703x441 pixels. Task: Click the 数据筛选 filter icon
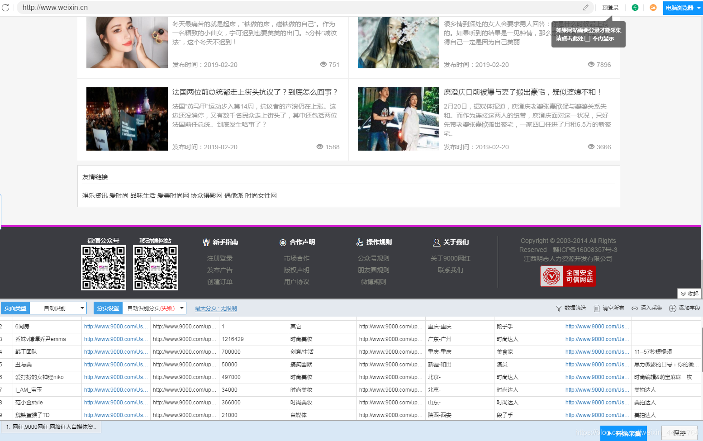(559, 308)
